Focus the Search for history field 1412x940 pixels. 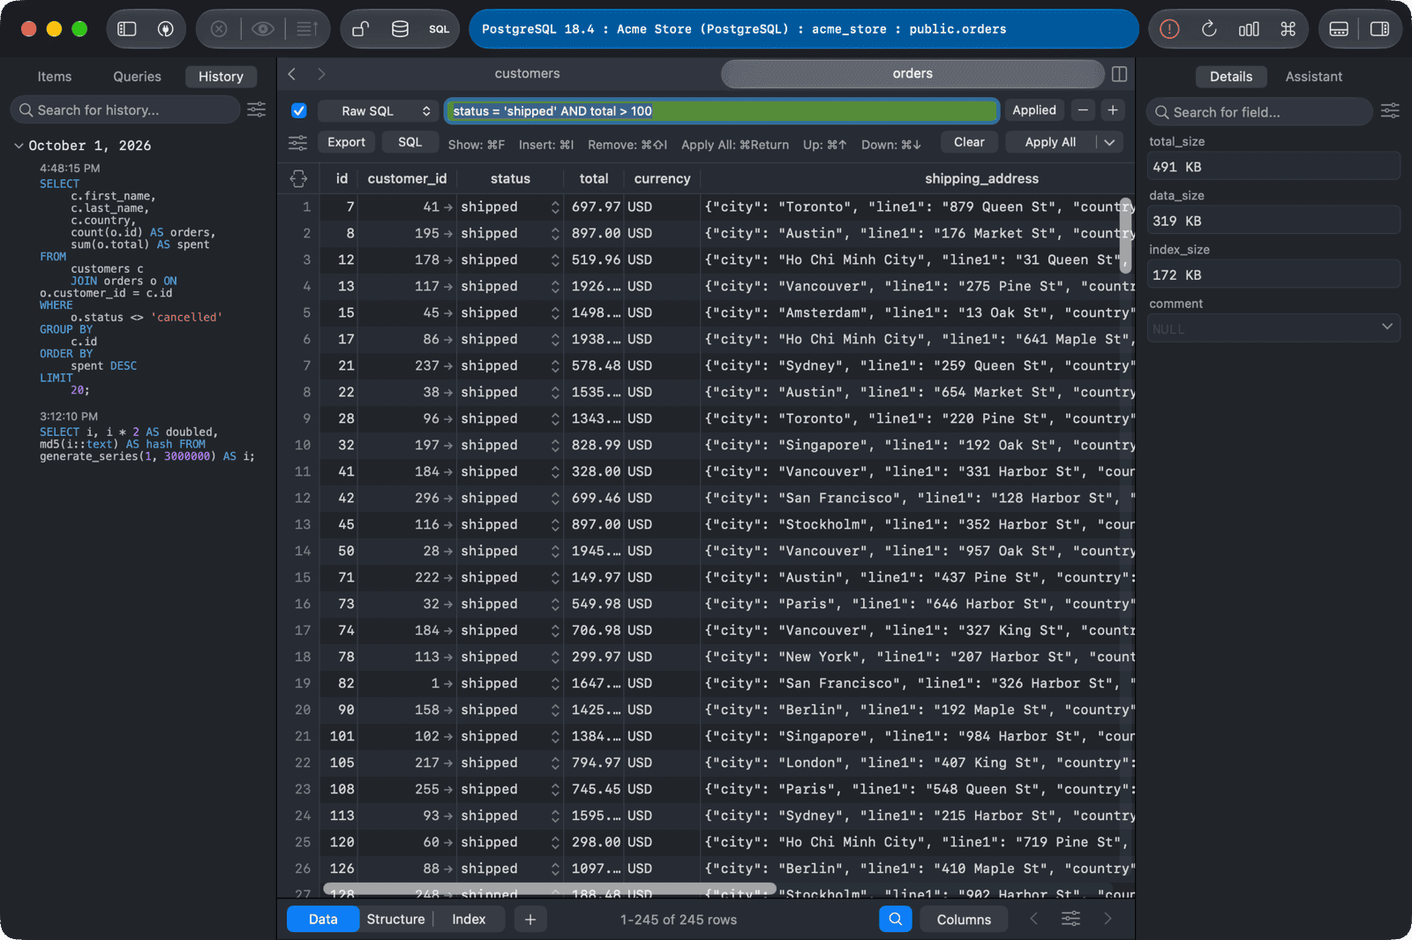125,109
